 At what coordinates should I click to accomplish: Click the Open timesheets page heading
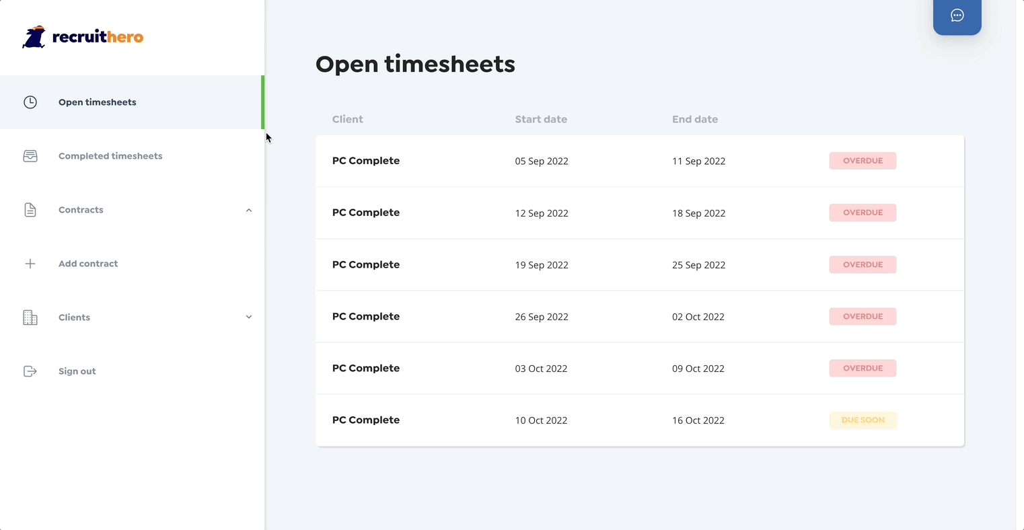click(415, 64)
